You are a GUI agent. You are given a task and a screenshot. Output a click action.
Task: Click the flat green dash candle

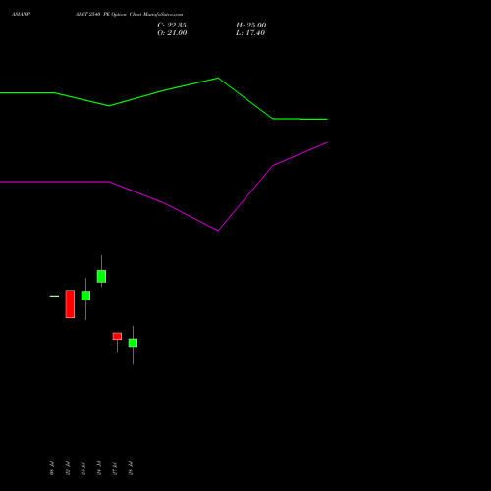point(54,296)
